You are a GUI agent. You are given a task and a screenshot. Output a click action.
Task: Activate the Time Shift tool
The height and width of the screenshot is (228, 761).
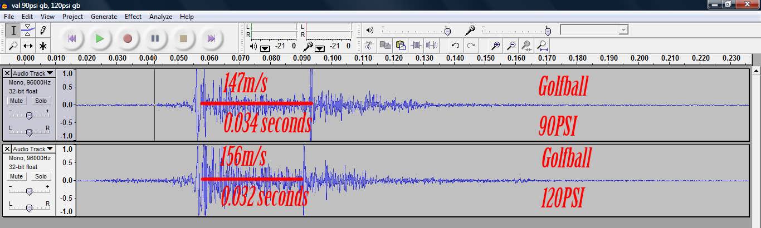pos(28,46)
